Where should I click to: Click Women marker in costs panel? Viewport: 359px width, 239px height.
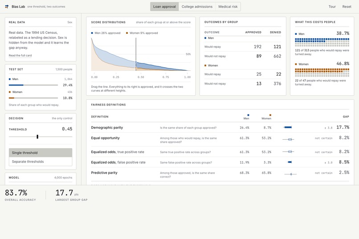(x=296, y=64)
